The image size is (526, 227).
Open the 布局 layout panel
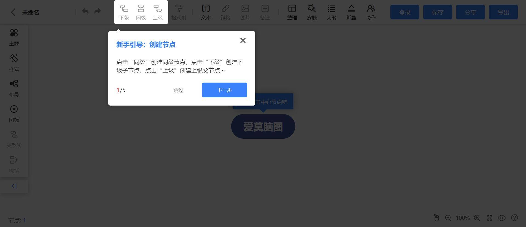pyautogui.click(x=14, y=88)
